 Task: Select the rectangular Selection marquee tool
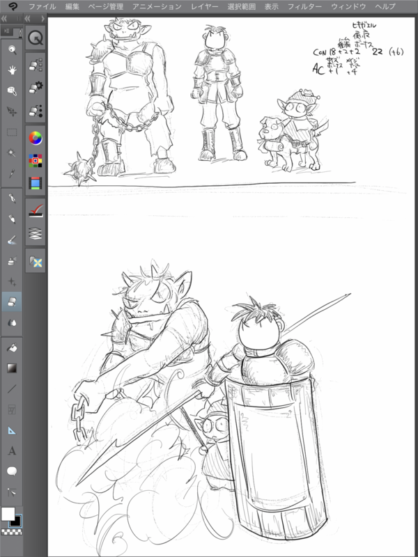pos(12,132)
